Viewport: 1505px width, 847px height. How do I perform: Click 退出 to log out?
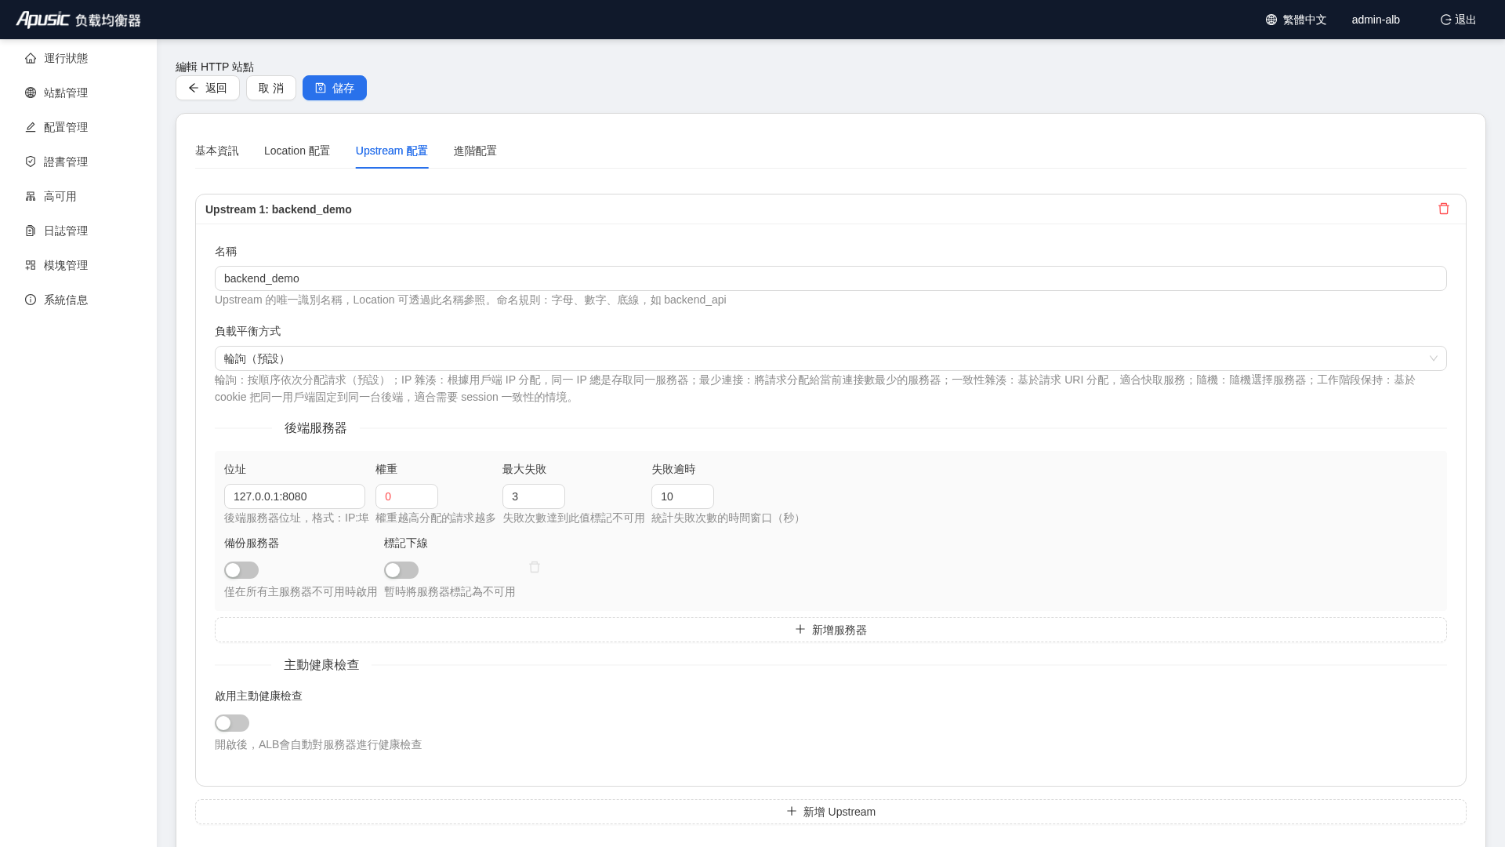[1459, 20]
